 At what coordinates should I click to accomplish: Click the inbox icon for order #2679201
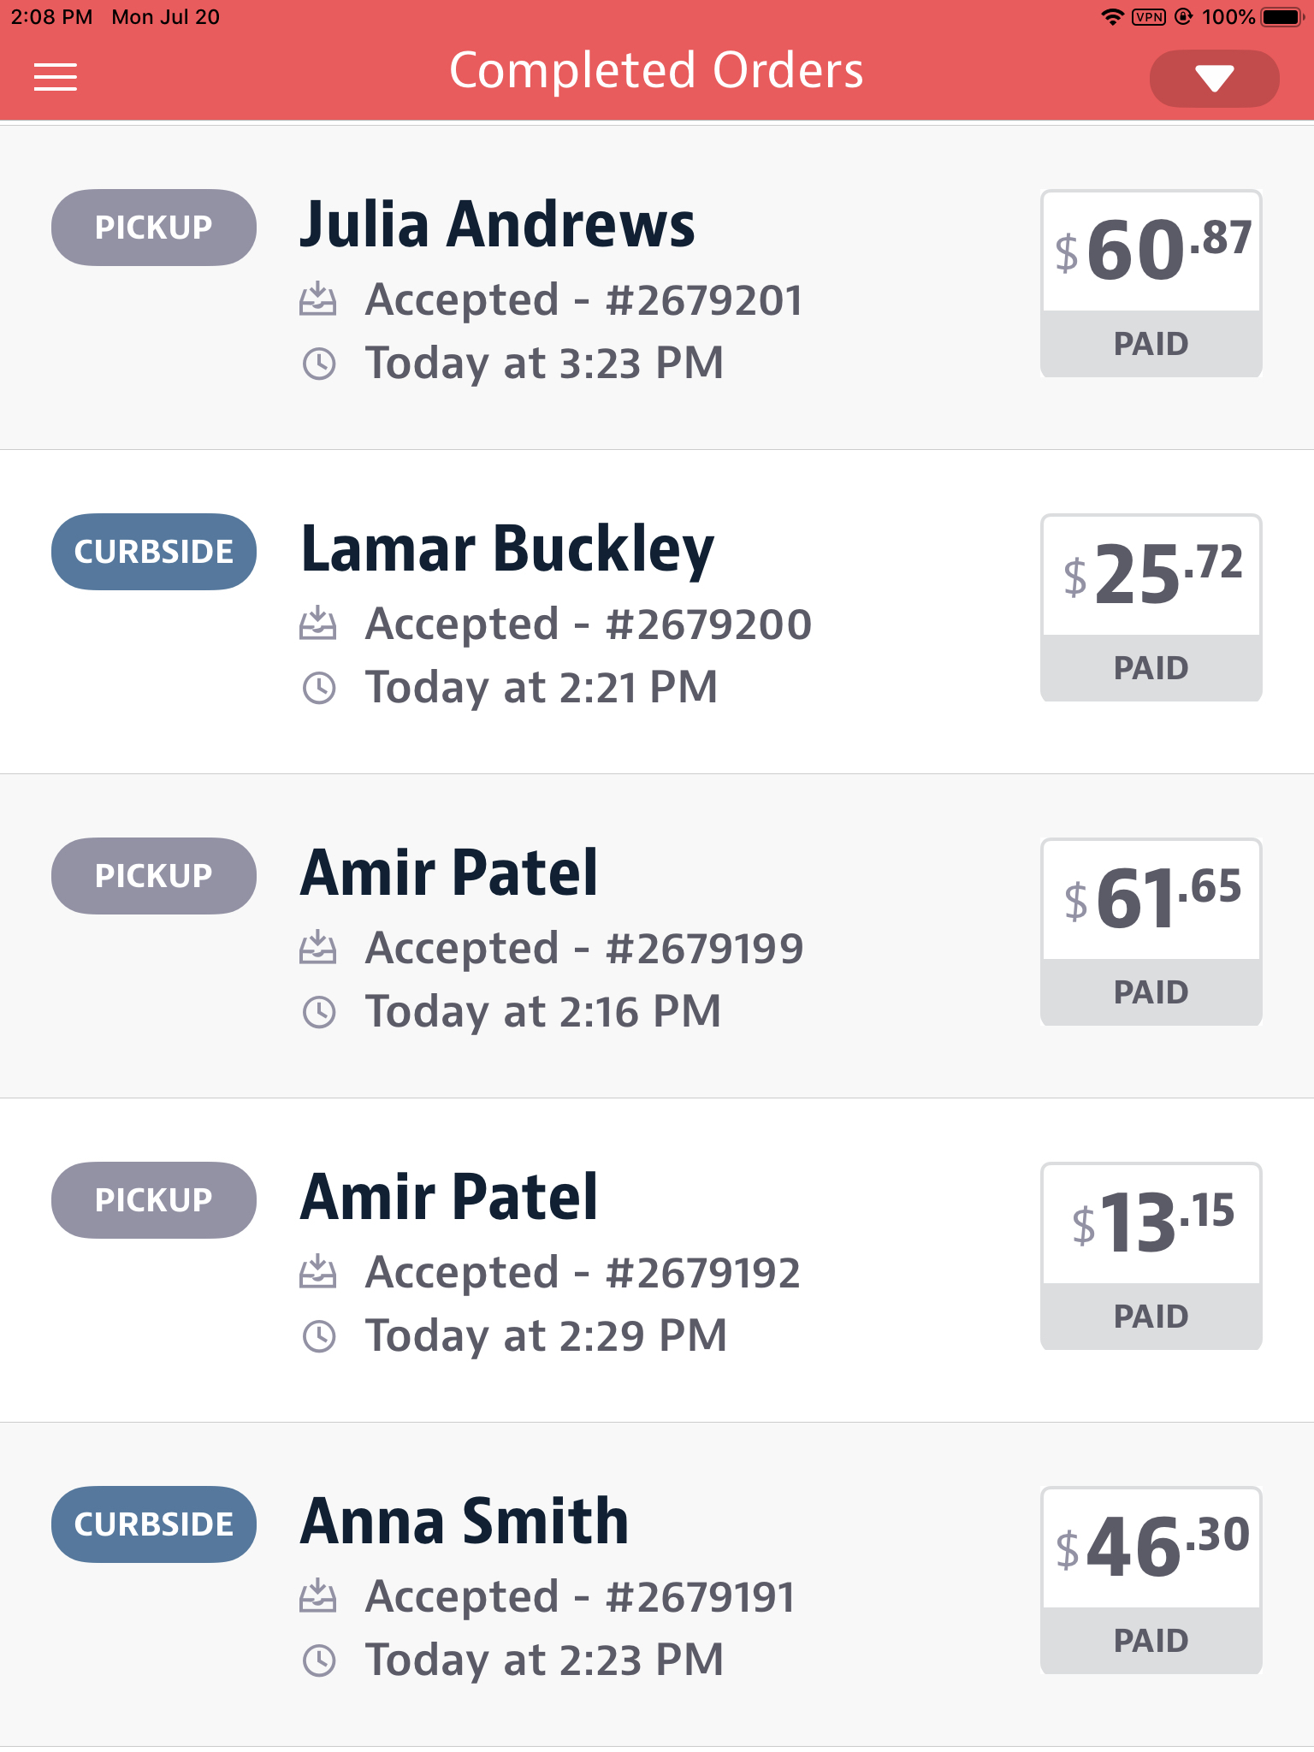[x=318, y=299]
